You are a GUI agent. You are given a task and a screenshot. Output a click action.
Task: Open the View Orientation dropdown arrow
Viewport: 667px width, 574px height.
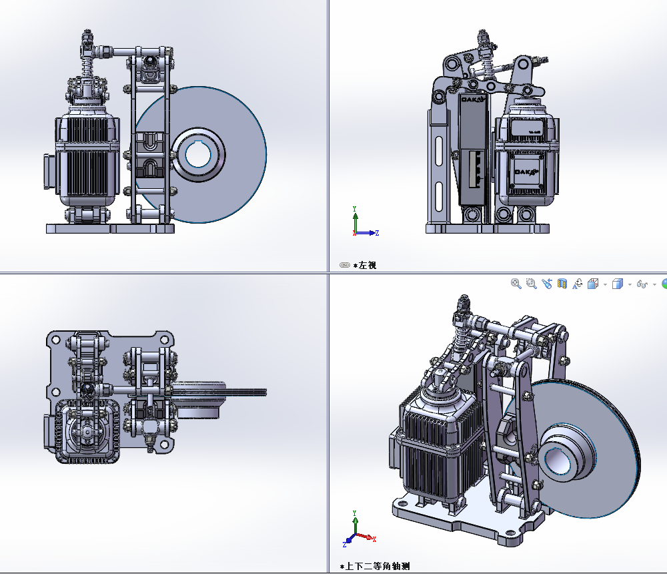click(606, 284)
